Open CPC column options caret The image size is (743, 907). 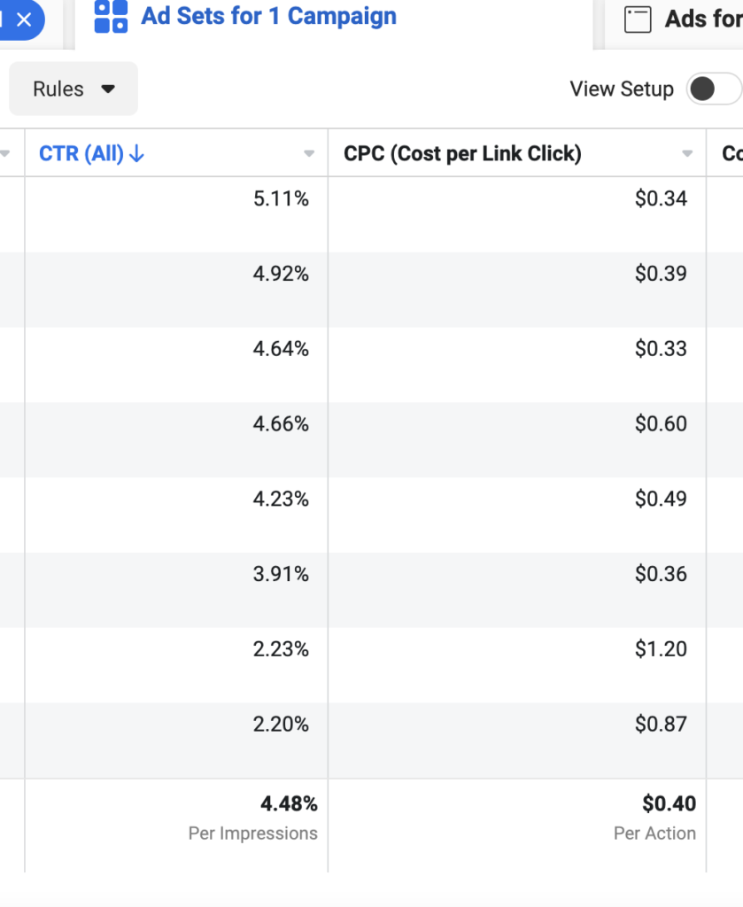pos(687,154)
